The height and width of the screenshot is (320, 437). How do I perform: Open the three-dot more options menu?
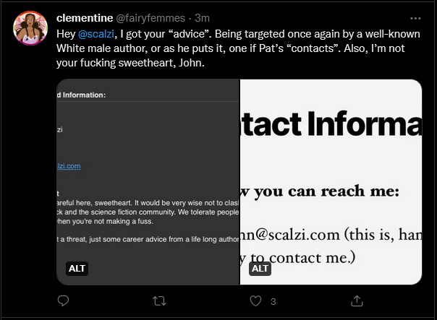coord(415,18)
